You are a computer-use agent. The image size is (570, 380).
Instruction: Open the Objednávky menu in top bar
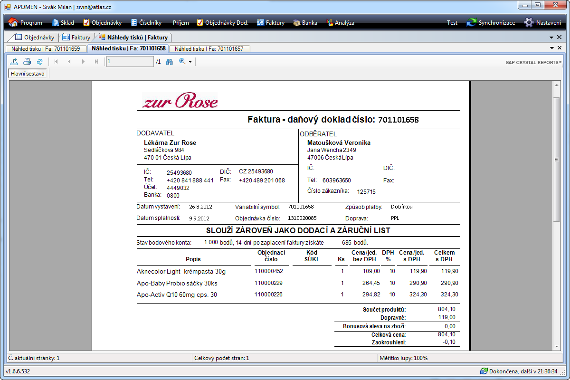point(102,23)
